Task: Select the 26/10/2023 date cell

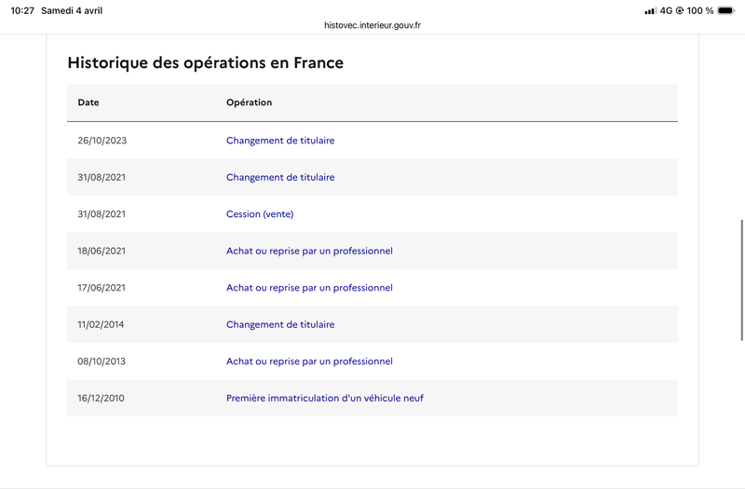Action: click(102, 141)
